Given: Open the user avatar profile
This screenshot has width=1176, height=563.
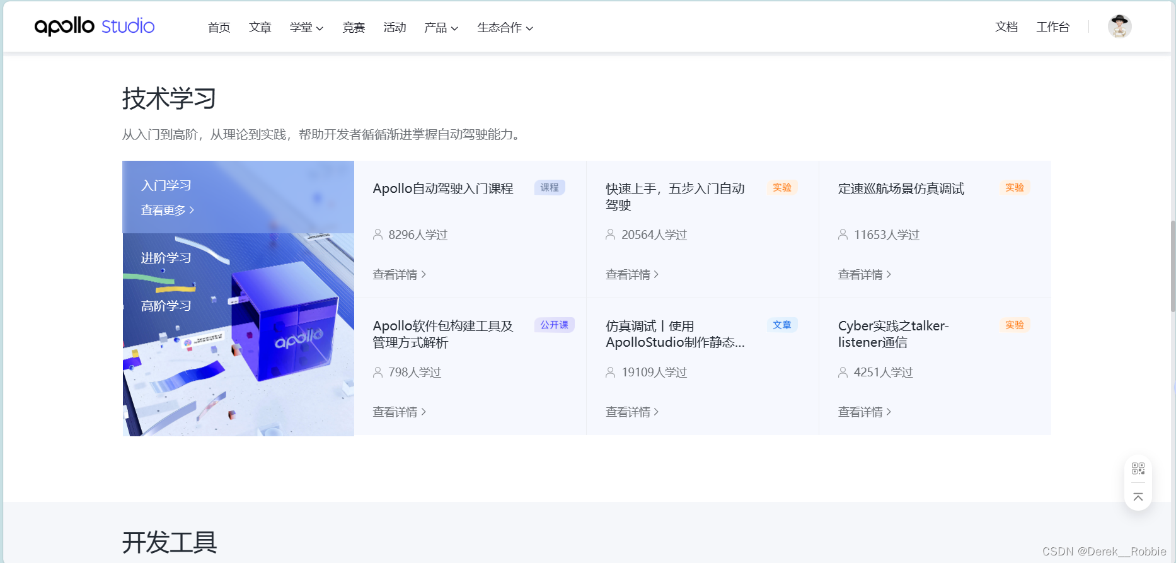Looking at the screenshot, I should 1119,26.
